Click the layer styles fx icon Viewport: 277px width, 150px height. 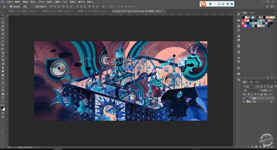(252, 147)
